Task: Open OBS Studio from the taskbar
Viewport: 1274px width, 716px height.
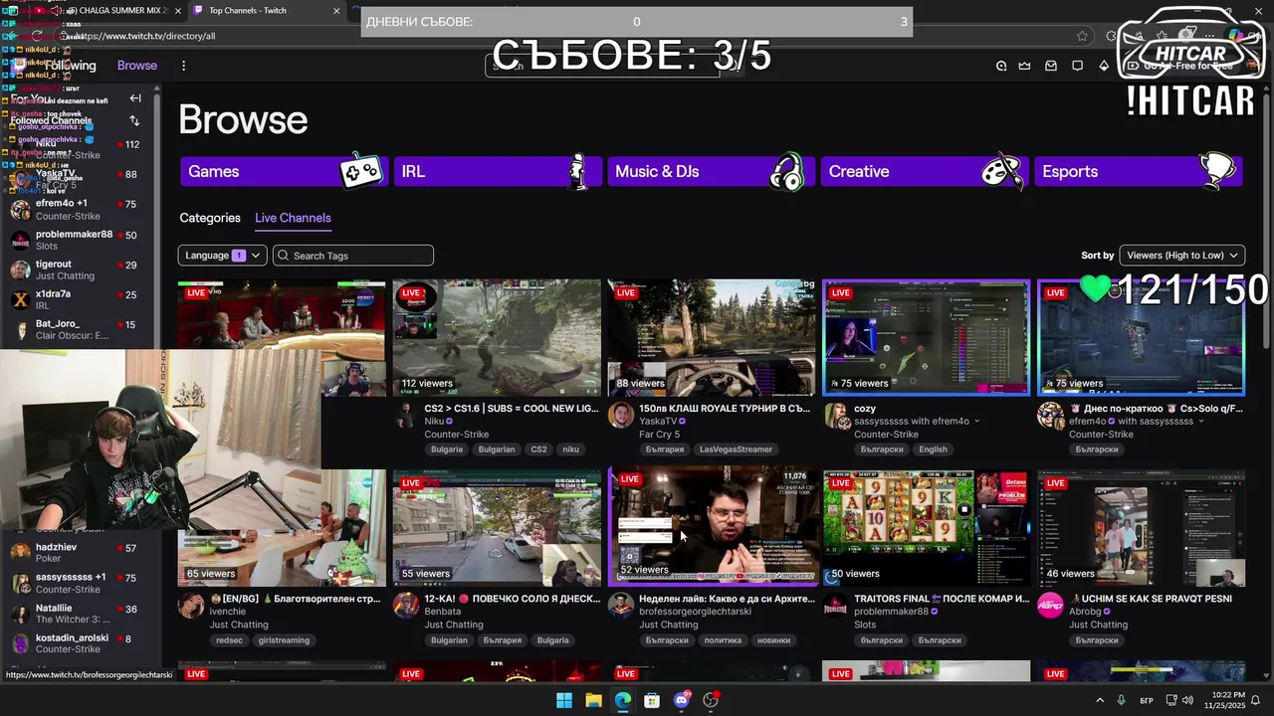Action: point(711,700)
